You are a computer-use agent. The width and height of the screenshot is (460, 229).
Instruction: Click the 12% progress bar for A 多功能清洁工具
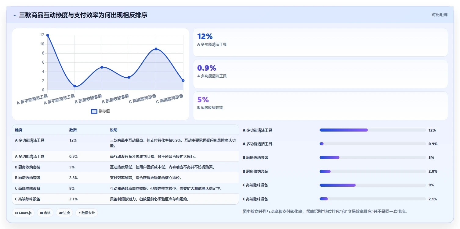point(373,130)
